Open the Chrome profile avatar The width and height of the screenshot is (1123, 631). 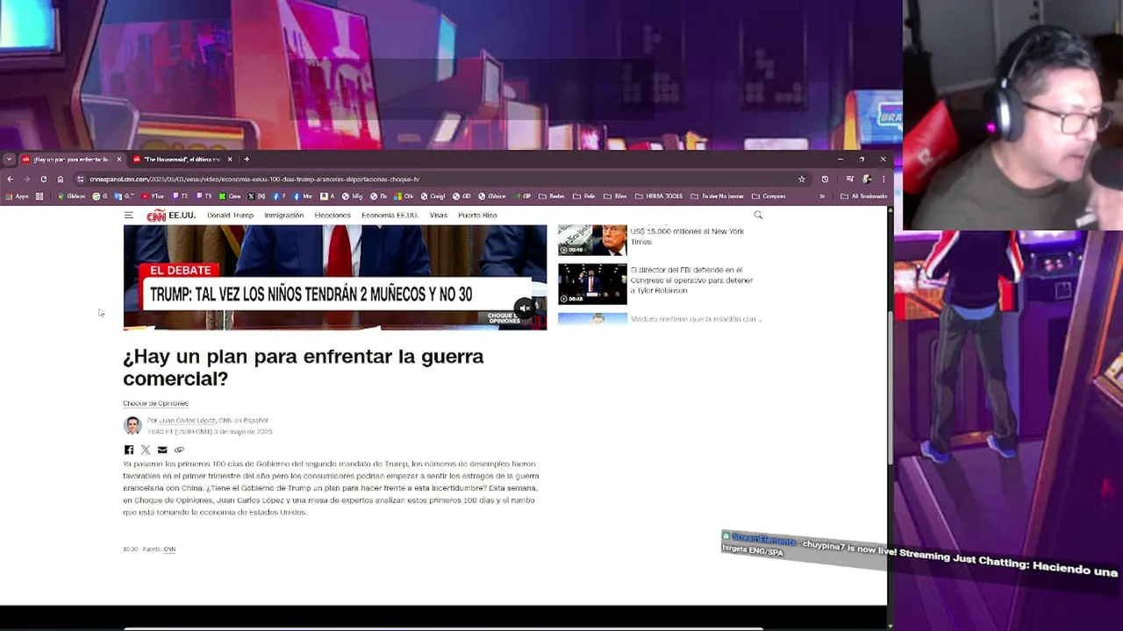pyautogui.click(x=867, y=179)
